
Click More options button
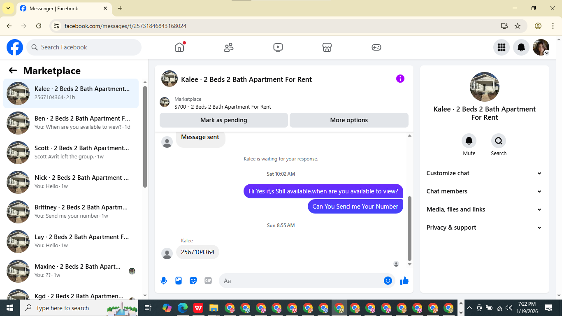(349, 120)
